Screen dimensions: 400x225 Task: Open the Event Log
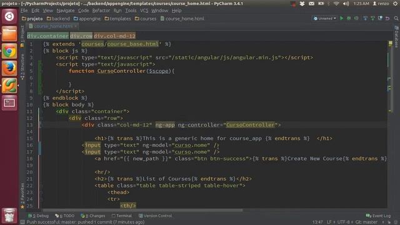(378, 216)
